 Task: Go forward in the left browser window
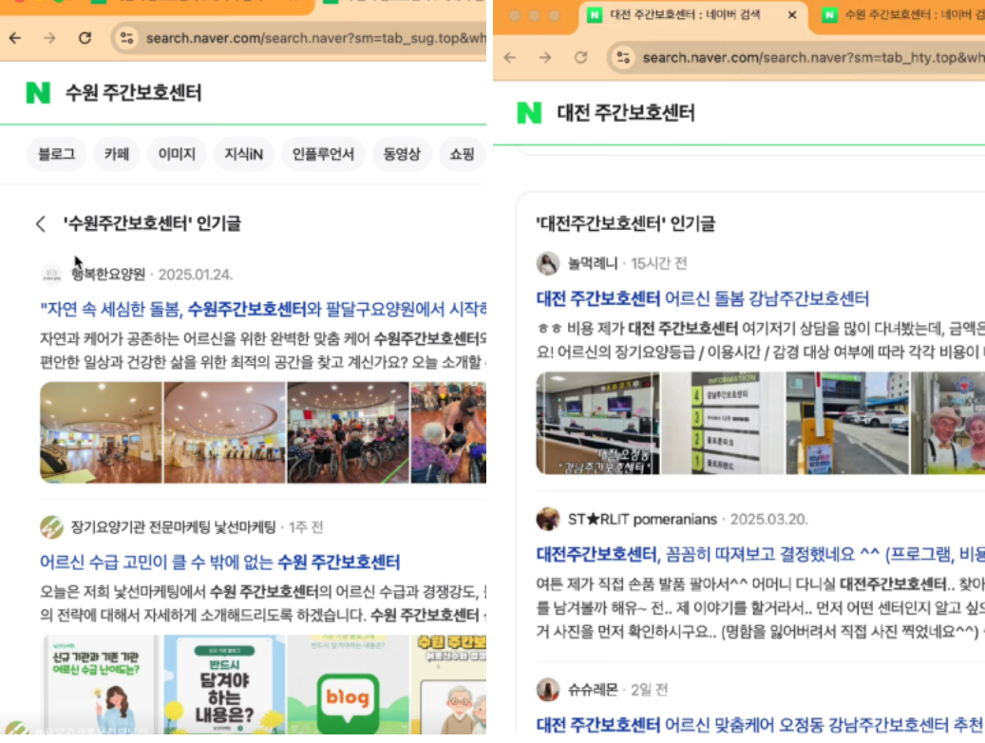49,38
